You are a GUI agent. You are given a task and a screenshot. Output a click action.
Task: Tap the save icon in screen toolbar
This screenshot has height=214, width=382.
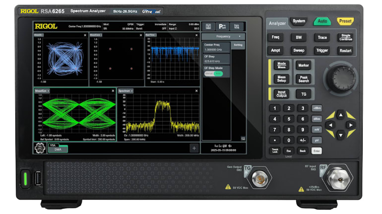(x=208, y=27)
